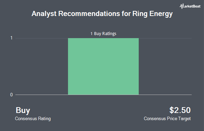Viewport: 204px width, 131px height.
Task: Click the y-axis label 0
Action: tap(12, 95)
